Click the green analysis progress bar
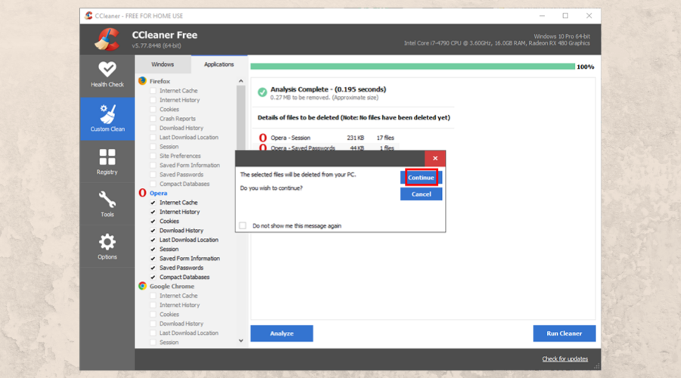This screenshot has width=681, height=378. click(412, 67)
